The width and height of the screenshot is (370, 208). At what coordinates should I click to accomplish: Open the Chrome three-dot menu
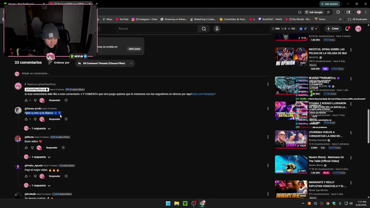point(366,12)
